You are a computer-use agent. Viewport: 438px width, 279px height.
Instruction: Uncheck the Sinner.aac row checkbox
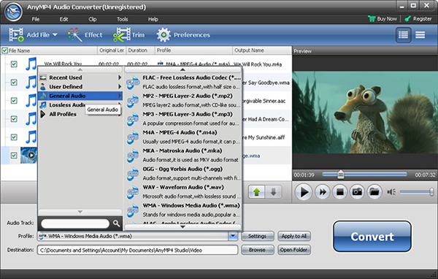pos(14,101)
